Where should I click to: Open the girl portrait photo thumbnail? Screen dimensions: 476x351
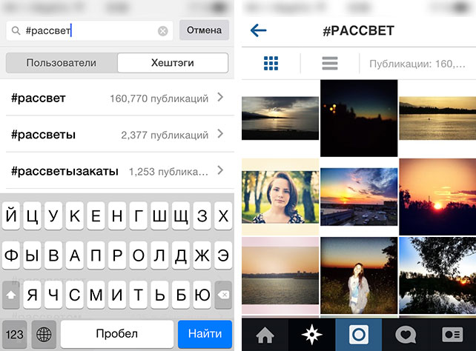(280, 197)
